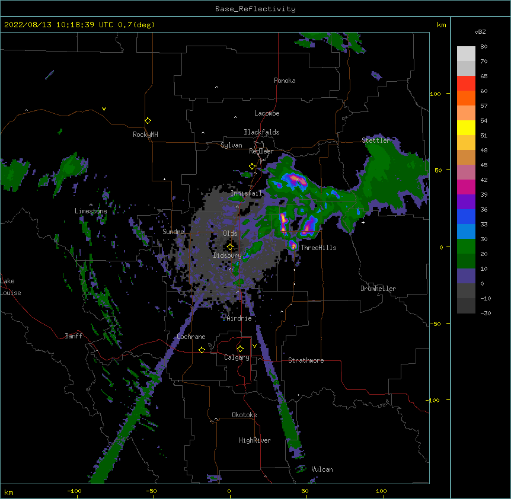
Task: Pick the red 60-65 dBZ legend swatch
Action: coord(466,84)
